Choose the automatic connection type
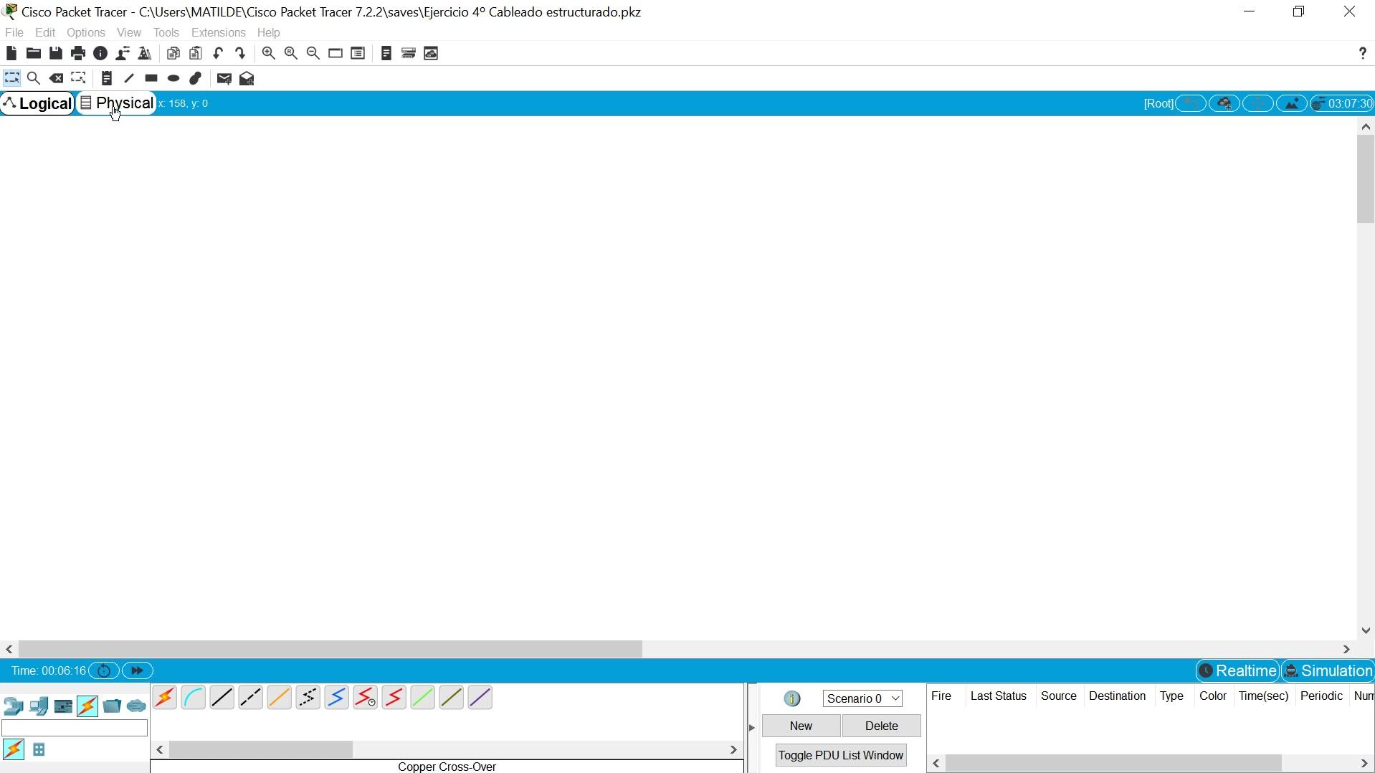The width and height of the screenshot is (1375, 773). (165, 698)
